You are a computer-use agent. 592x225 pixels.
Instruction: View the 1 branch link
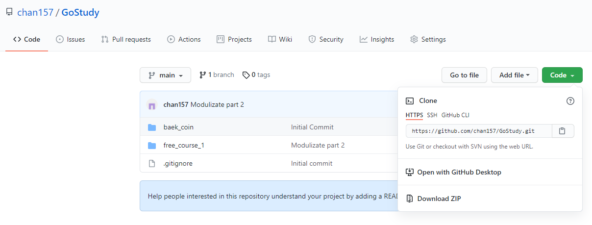coord(217,75)
